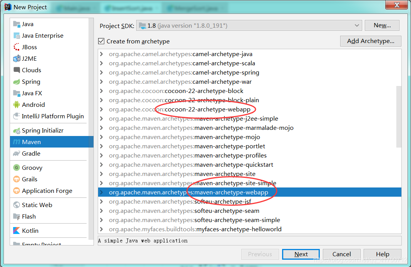Toggle Create from archetype checkbox
The image size is (411, 267).
coord(101,41)
